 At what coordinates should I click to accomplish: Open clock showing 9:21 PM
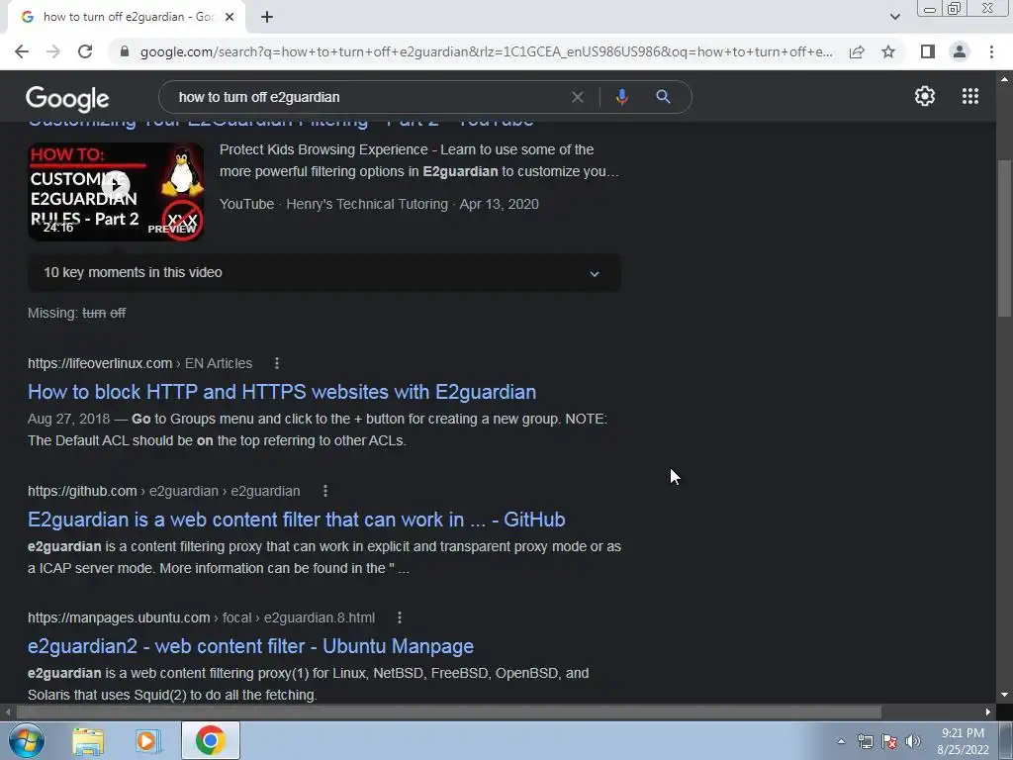[x=963, y=741]
